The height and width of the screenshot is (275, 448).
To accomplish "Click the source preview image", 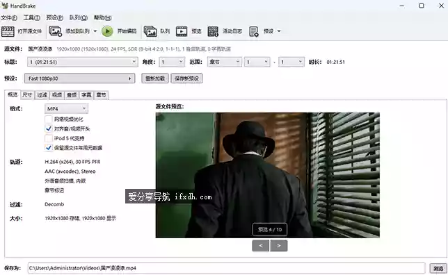I will [268, 175].
